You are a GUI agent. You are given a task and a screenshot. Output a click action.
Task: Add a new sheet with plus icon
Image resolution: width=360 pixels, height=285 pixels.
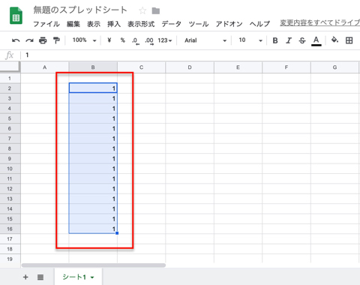25,277
